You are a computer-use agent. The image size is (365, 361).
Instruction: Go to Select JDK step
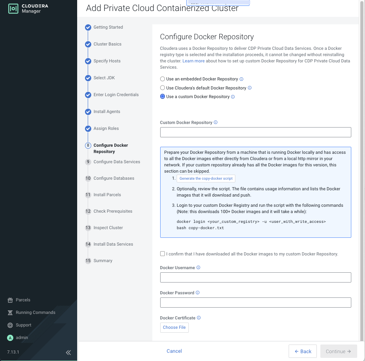click(x=104, y=78)
